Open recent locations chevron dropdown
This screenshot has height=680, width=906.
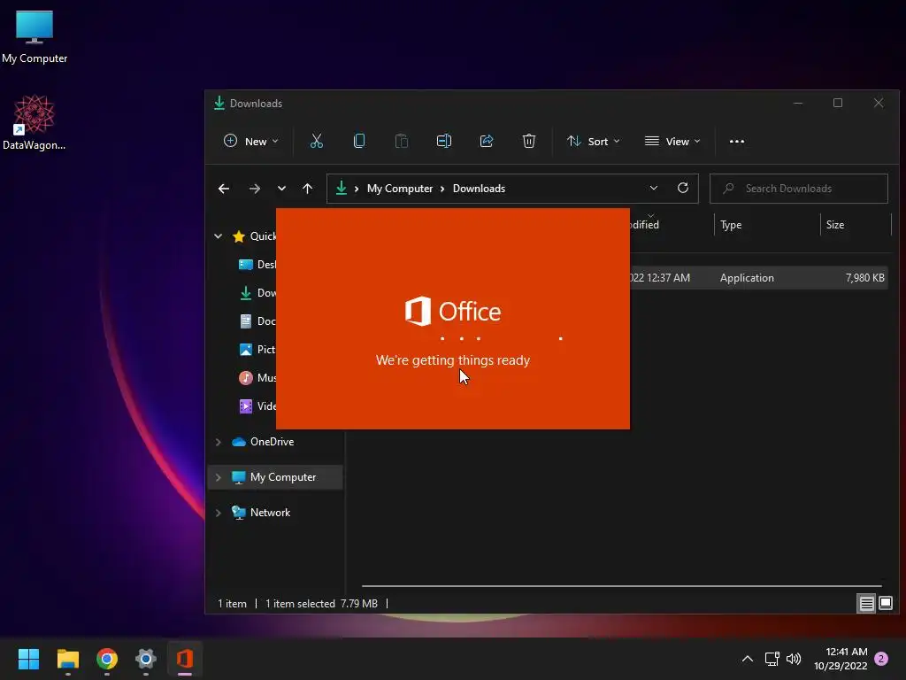point(281,189)
